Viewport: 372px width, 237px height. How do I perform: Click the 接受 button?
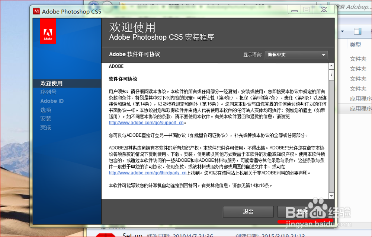[x=302, y=212]
